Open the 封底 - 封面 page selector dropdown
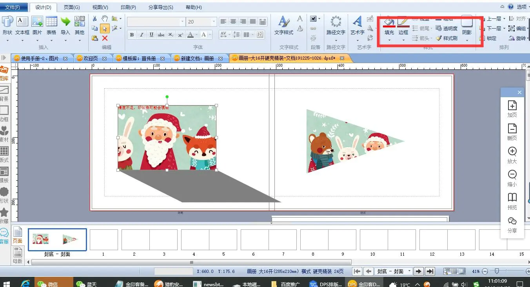 [409, 271]
